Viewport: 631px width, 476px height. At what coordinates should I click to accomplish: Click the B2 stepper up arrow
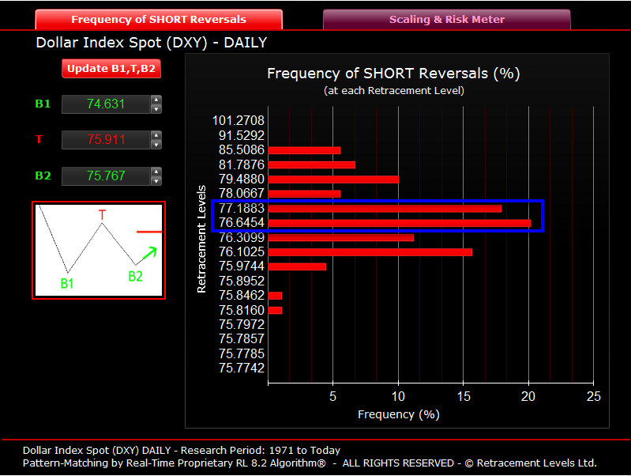click(156, 172)
